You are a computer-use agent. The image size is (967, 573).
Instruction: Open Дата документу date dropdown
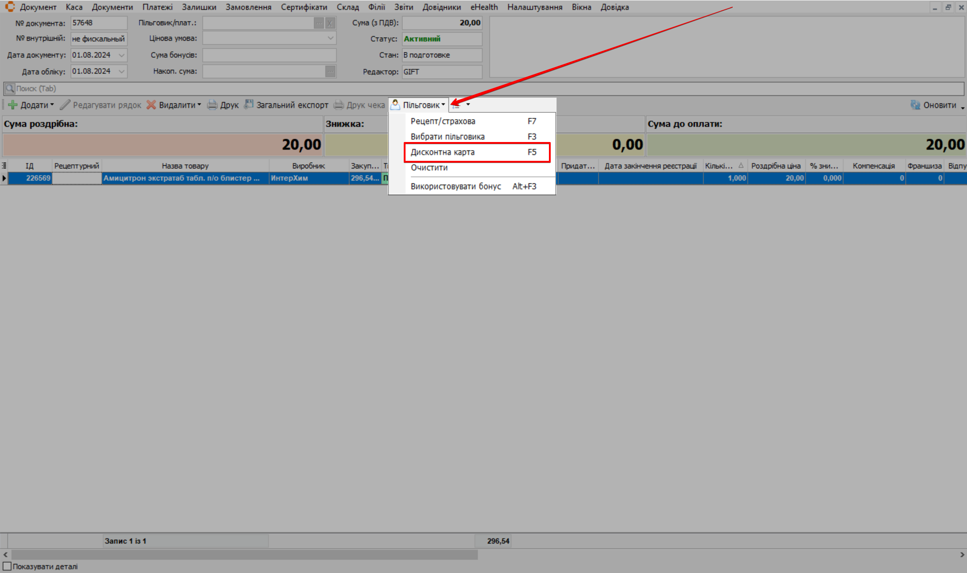(x=121, y=55)
